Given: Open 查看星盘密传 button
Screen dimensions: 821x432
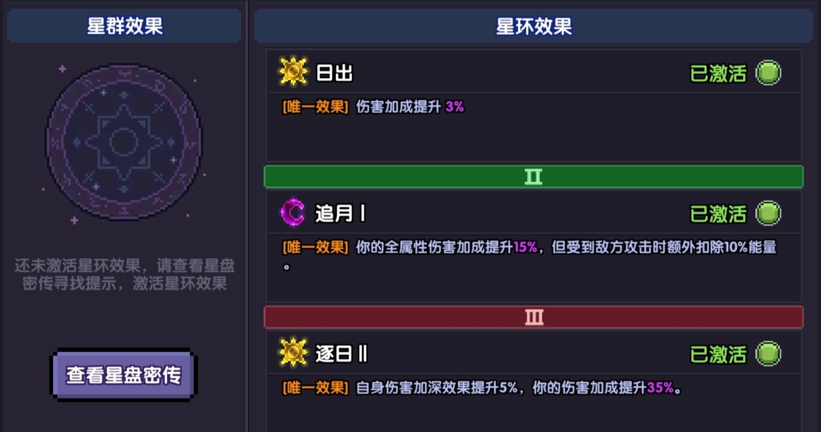Looking at the screenshot, I should coord(124,375).
